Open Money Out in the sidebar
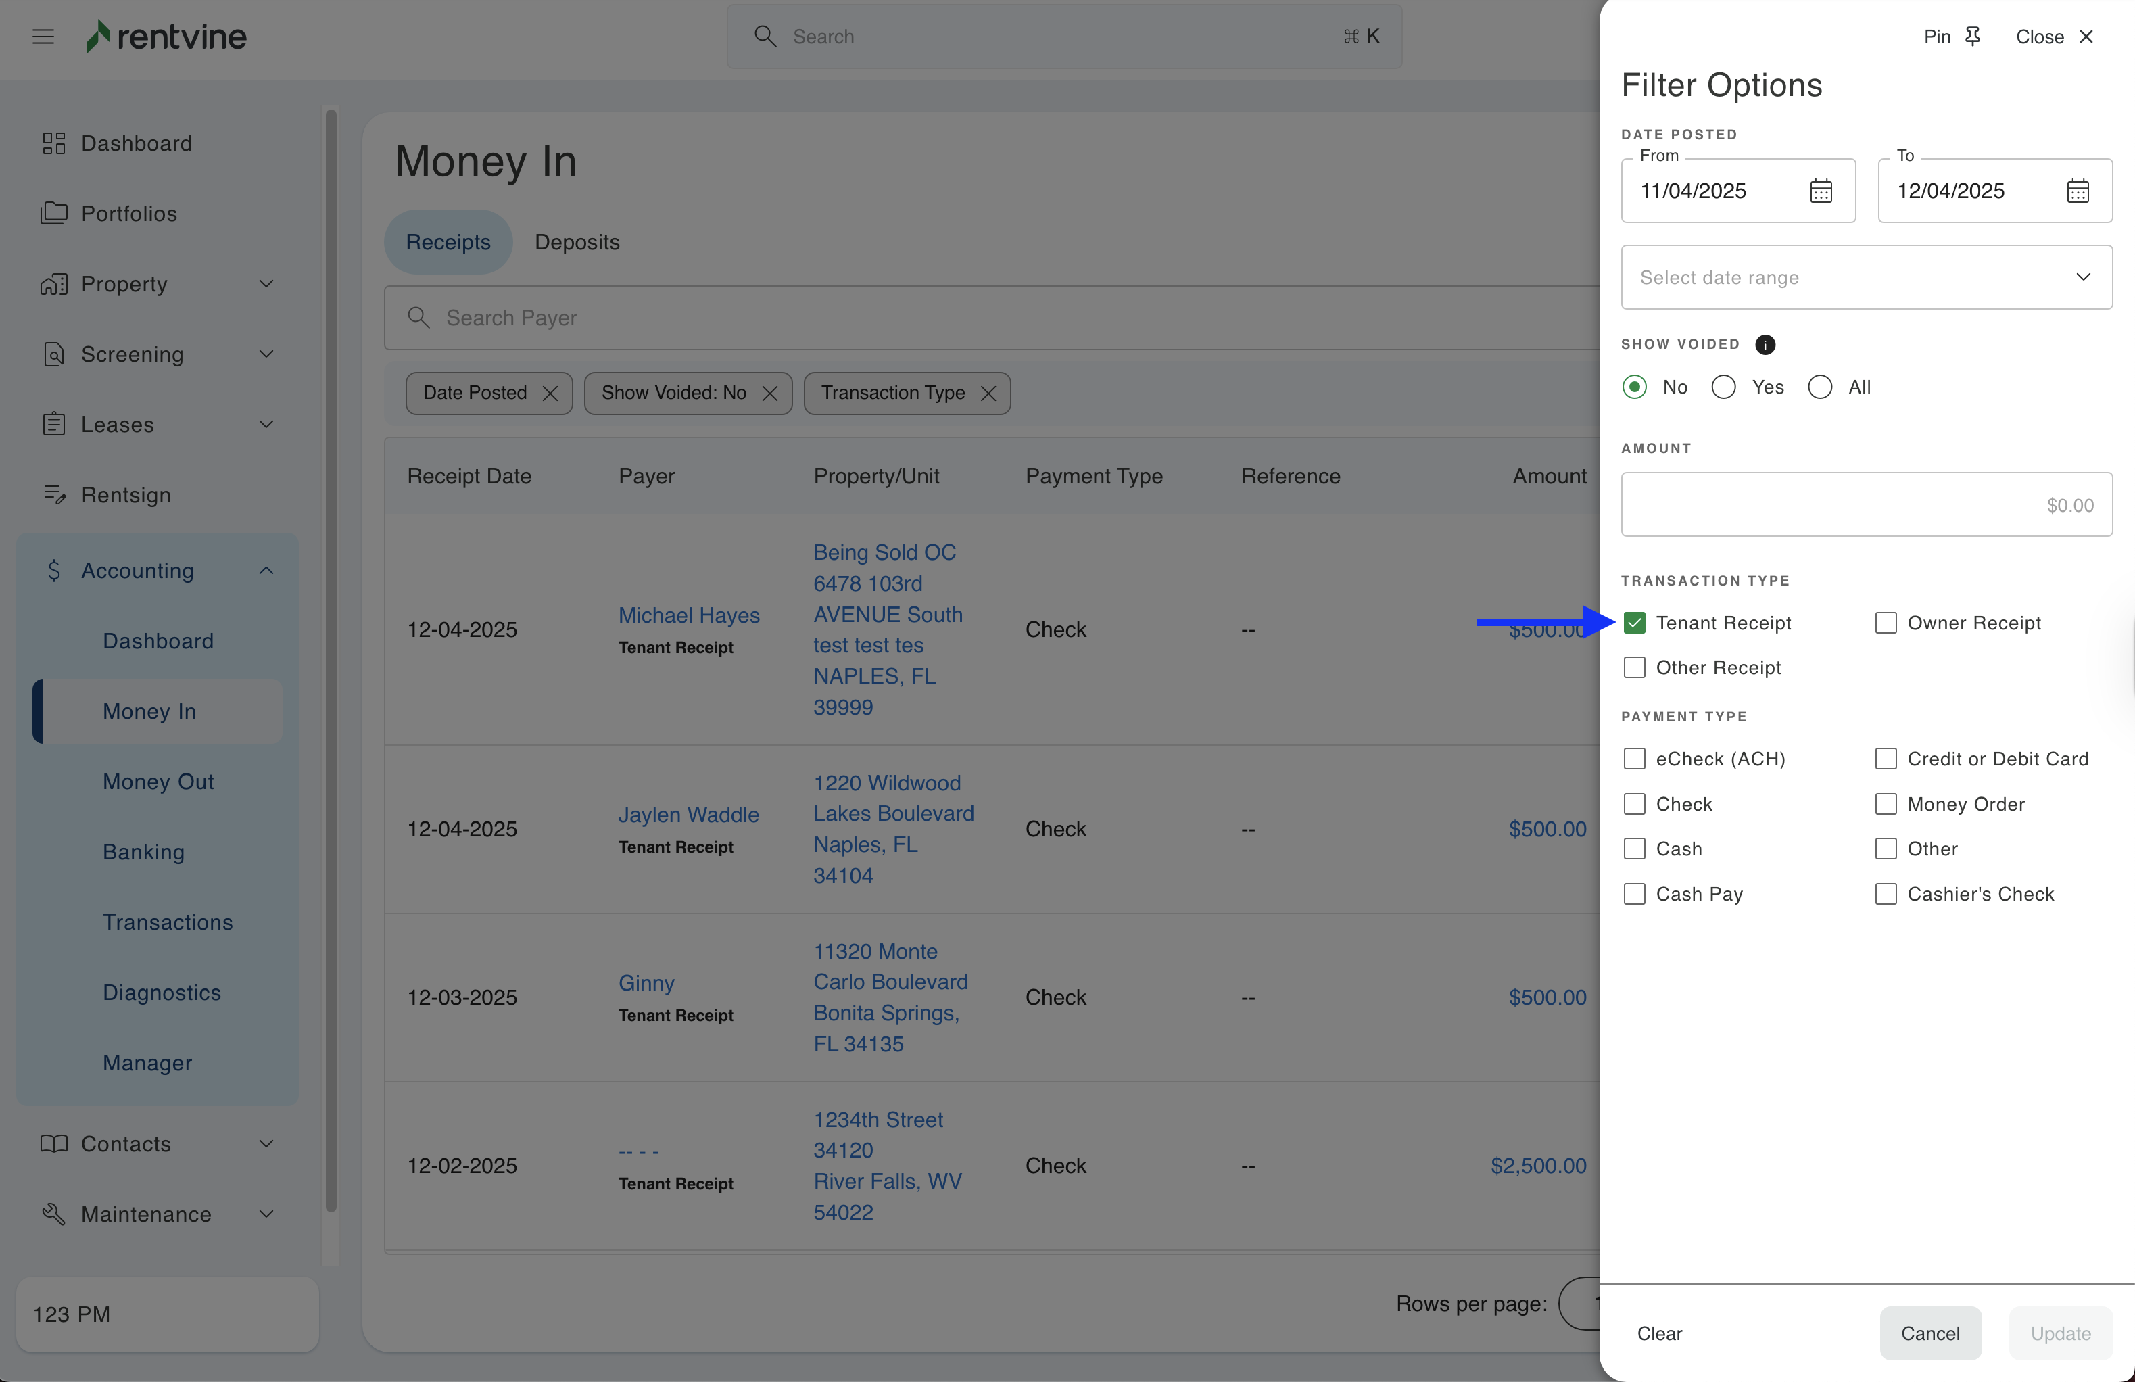This screenshot has height=1382, width=2135. click(x=158, y=782)
